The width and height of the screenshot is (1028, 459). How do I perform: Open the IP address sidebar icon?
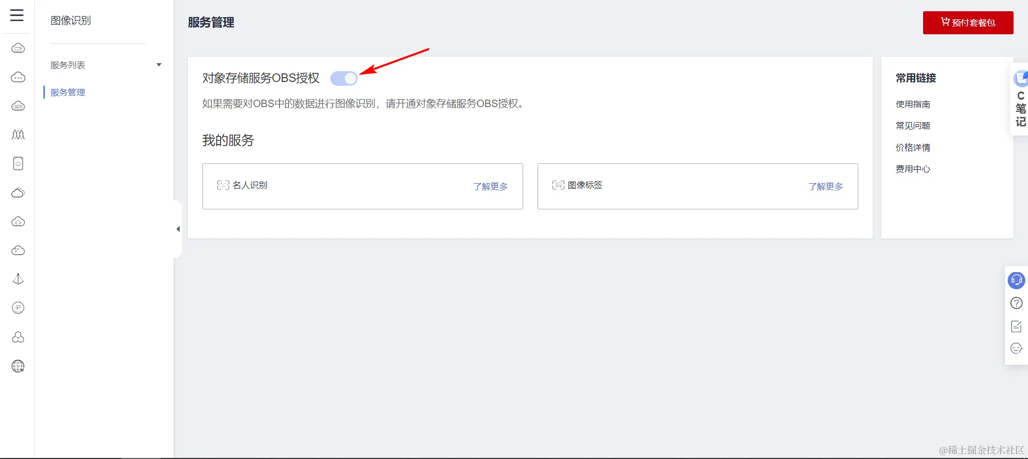point(18,308)
